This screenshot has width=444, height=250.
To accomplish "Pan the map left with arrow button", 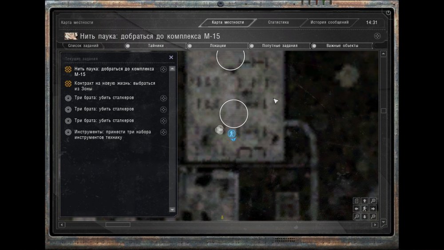I will tap(357, 209).
